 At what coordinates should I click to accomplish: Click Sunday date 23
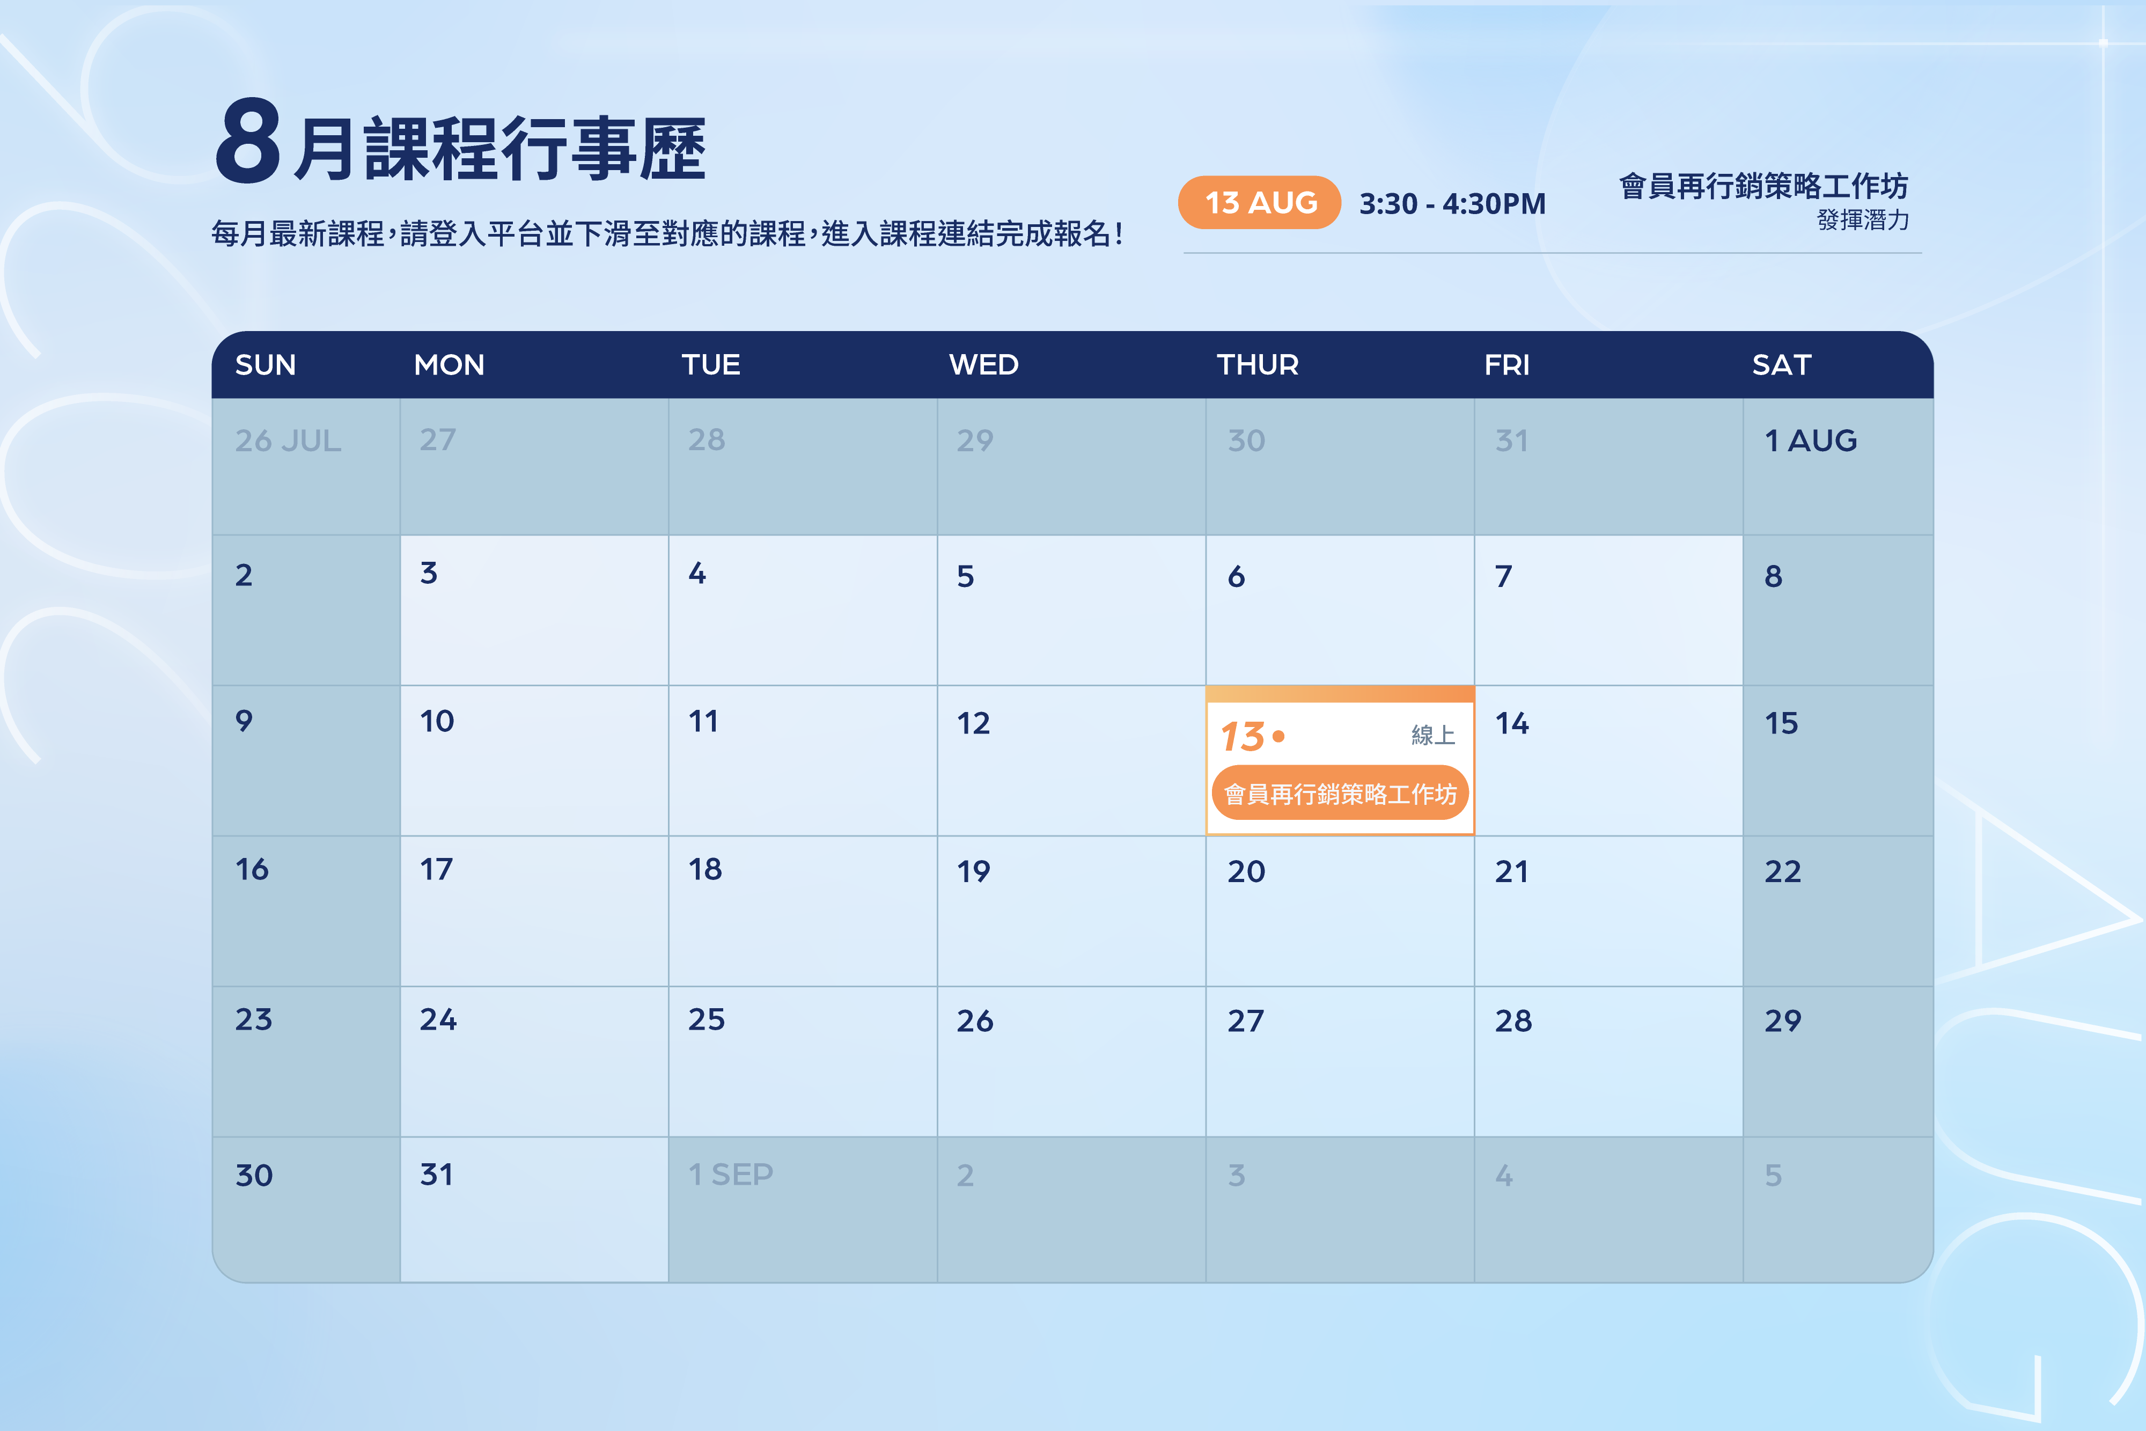coord(254,1018)
